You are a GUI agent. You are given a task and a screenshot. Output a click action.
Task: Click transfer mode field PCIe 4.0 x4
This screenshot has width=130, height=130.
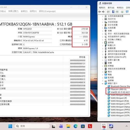tap(37, 41)
